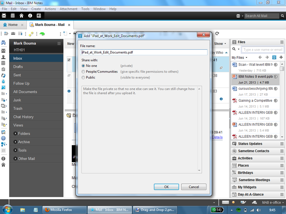
Task: Click the File name input field
Action: coord(144,52)
